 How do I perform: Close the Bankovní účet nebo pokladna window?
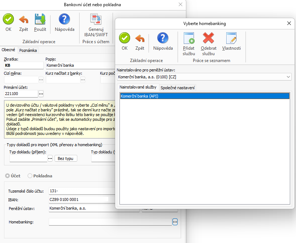point(181,4)
